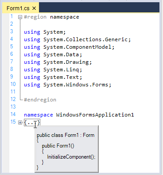The width and height of the screenshot is (163, 175).
Task: Click 'using System.Drawing;' line
Action: coord(58,62)
